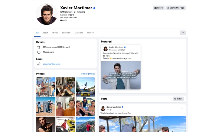Click 17M followers text

click(66, 12)
